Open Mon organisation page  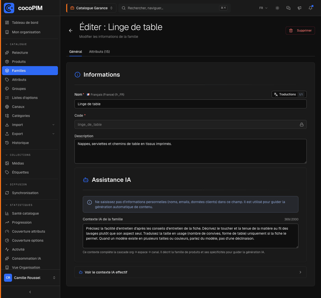pos(30,32)
